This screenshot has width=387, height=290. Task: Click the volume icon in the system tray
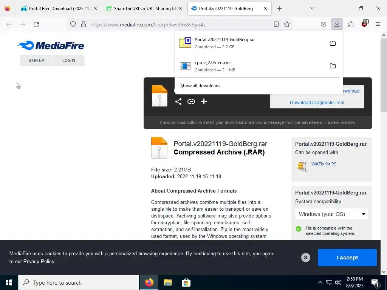coord(338,282)
